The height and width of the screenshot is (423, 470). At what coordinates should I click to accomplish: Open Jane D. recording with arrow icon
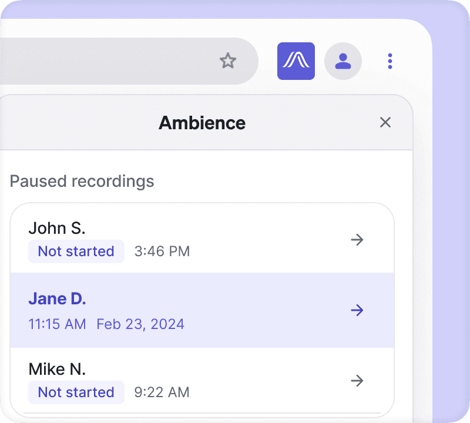click(x=357, y=310)
